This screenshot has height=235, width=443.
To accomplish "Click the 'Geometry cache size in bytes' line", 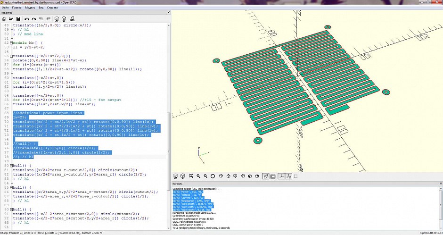I will click(193, 218).
